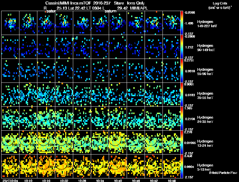Viewport: 239px width, 182px height.
Task: Click the 'Hydrogen 149-227 keV' row label
Action: click(207, 24)
